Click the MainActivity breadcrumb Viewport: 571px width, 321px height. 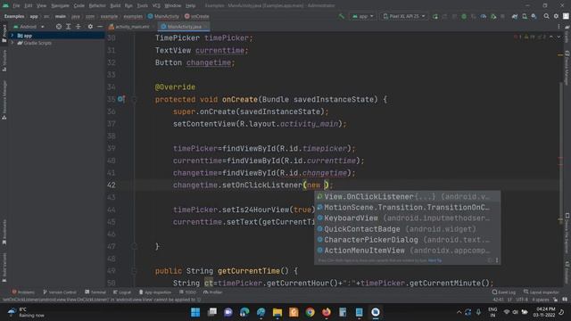pos(163,16)
